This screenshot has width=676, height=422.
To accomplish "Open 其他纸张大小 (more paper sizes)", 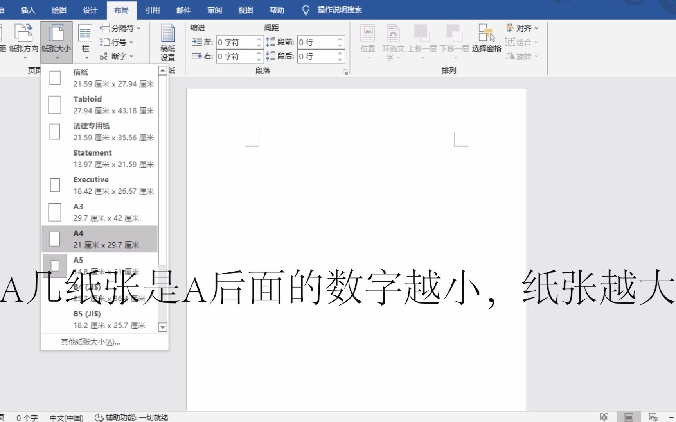I will click(90, 342).
